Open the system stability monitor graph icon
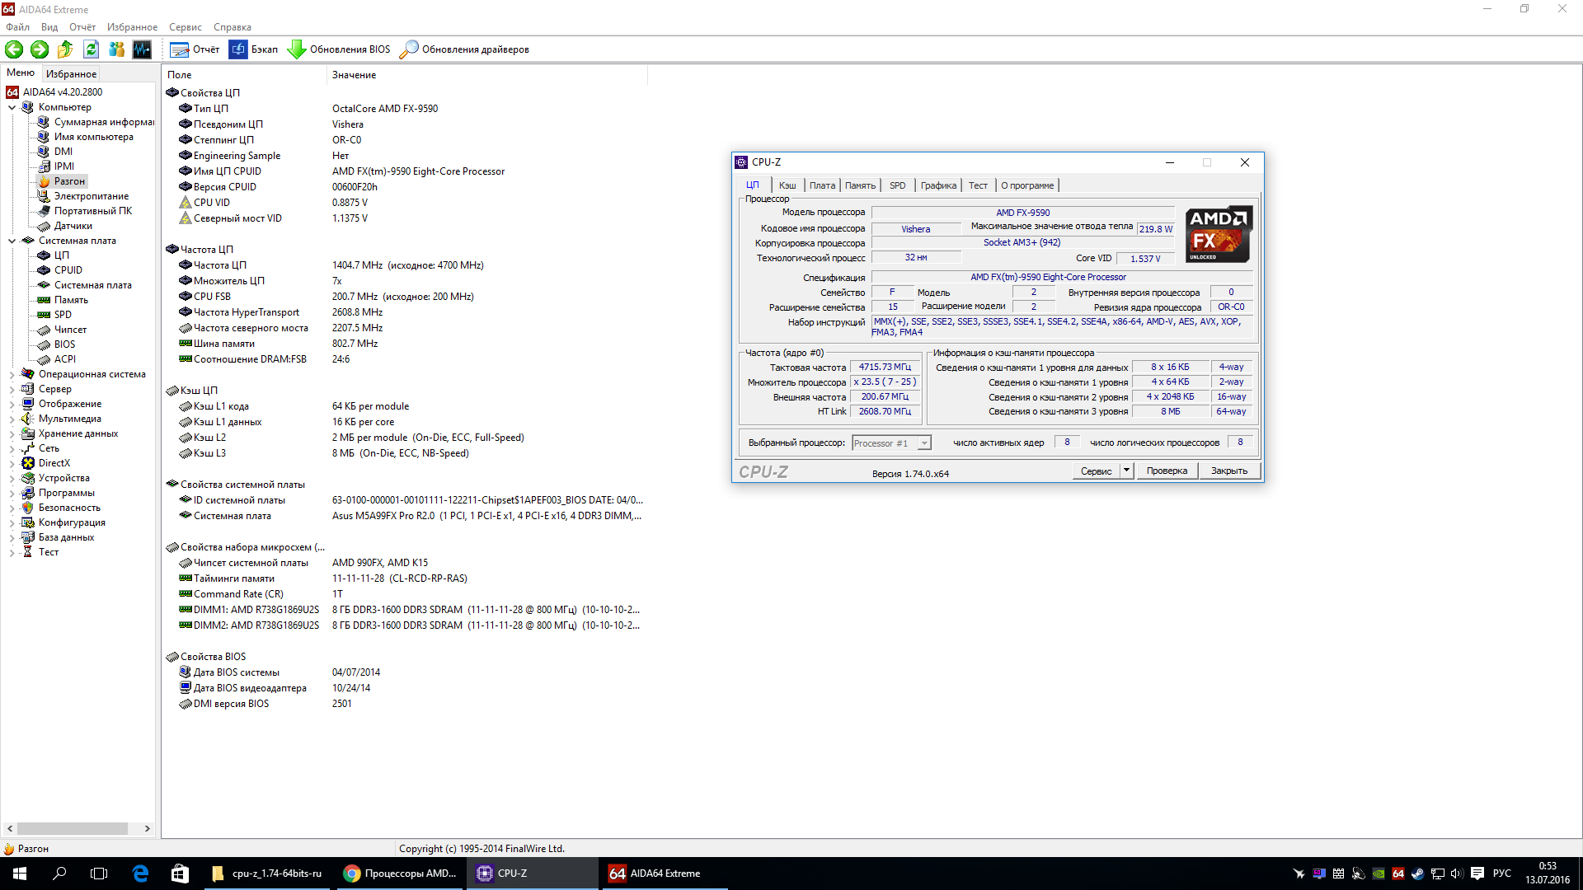 142,49
